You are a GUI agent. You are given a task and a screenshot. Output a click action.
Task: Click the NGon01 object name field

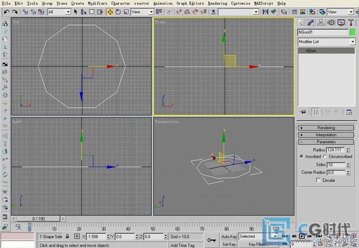[x=323, y=32]
